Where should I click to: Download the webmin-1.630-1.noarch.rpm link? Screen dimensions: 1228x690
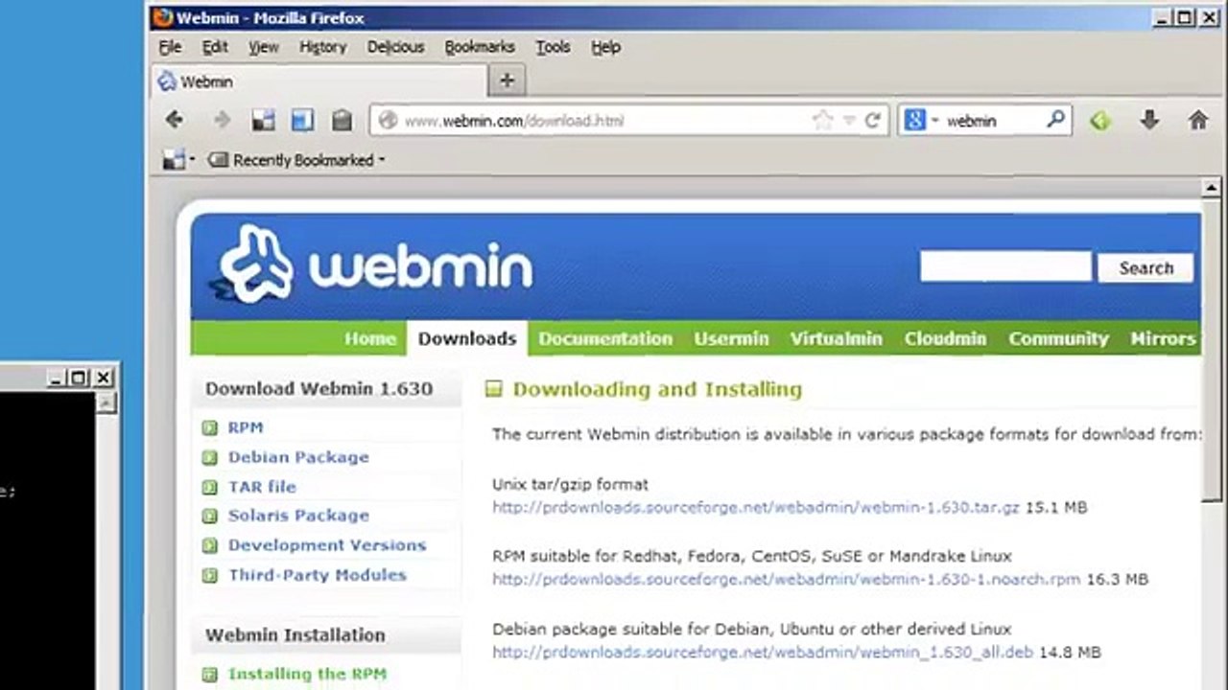click(787, 579)
